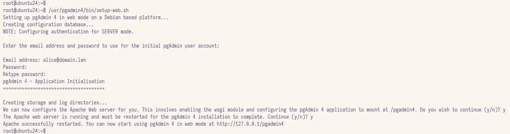Click "The Apache web server is running" text
510x134 pixels.
[51, 117]
